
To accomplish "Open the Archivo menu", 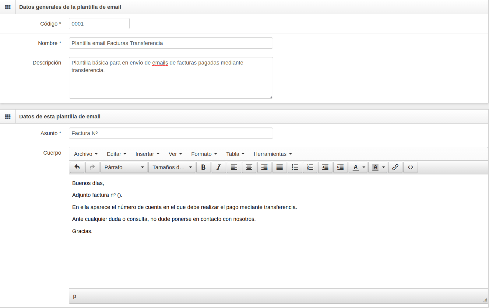I will [86, 154].
